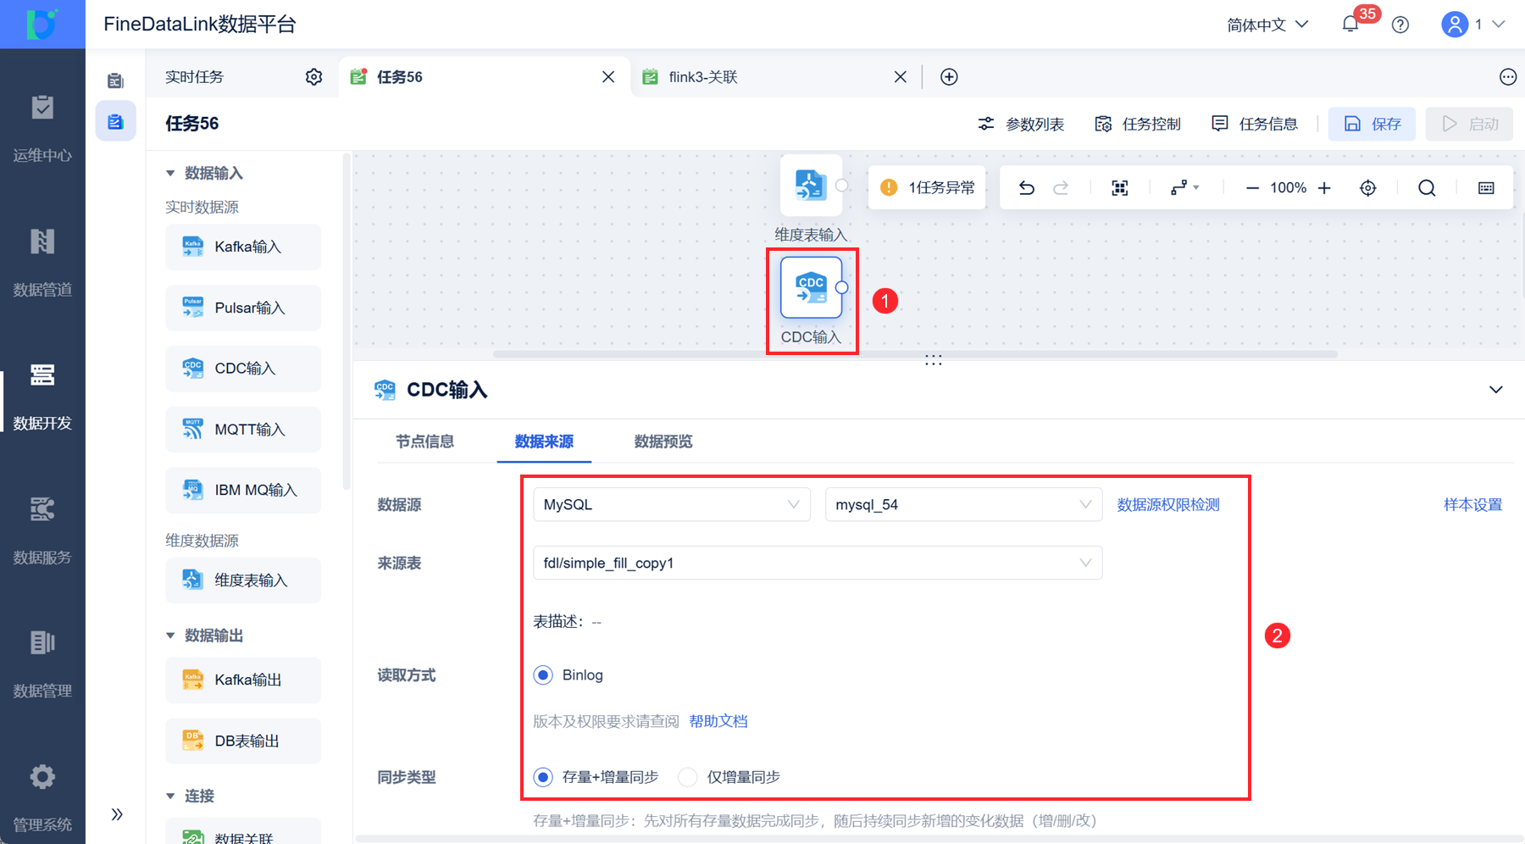
Task: Open 数据服务 in the left sidebar
Action: [42, 531]
